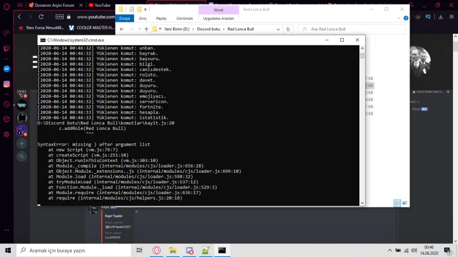Open Opera easy setup icon
This screenshot has width=458, height=257.
pyautogui.click(x=452, y=17)
